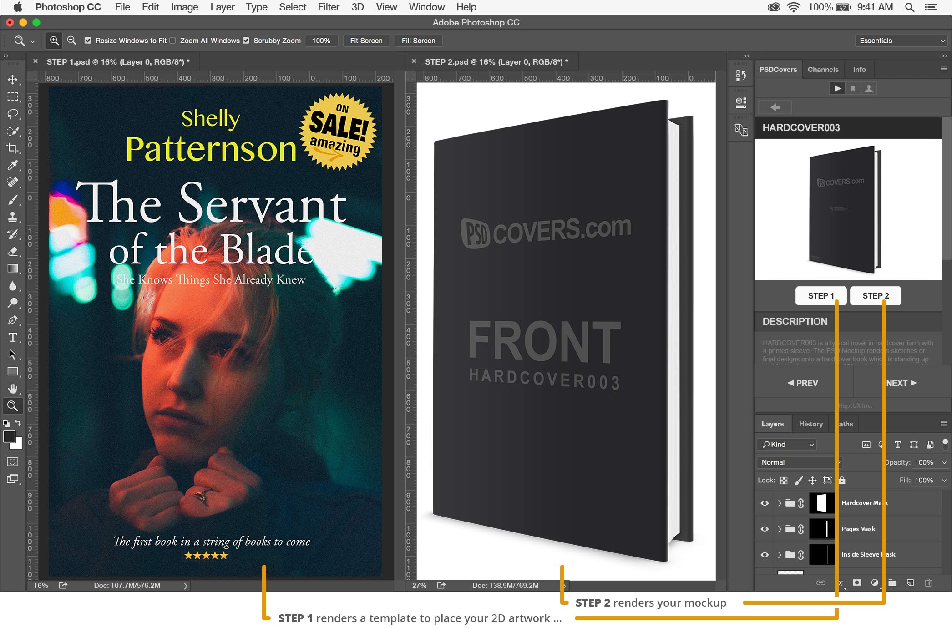Select the Rectangular Marquee tool
Screen dimensions: 952x628
(x=12, y=97)
